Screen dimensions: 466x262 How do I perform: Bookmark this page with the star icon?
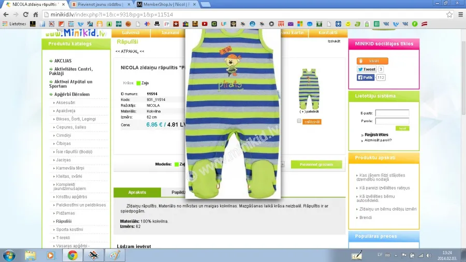[449, 14]
